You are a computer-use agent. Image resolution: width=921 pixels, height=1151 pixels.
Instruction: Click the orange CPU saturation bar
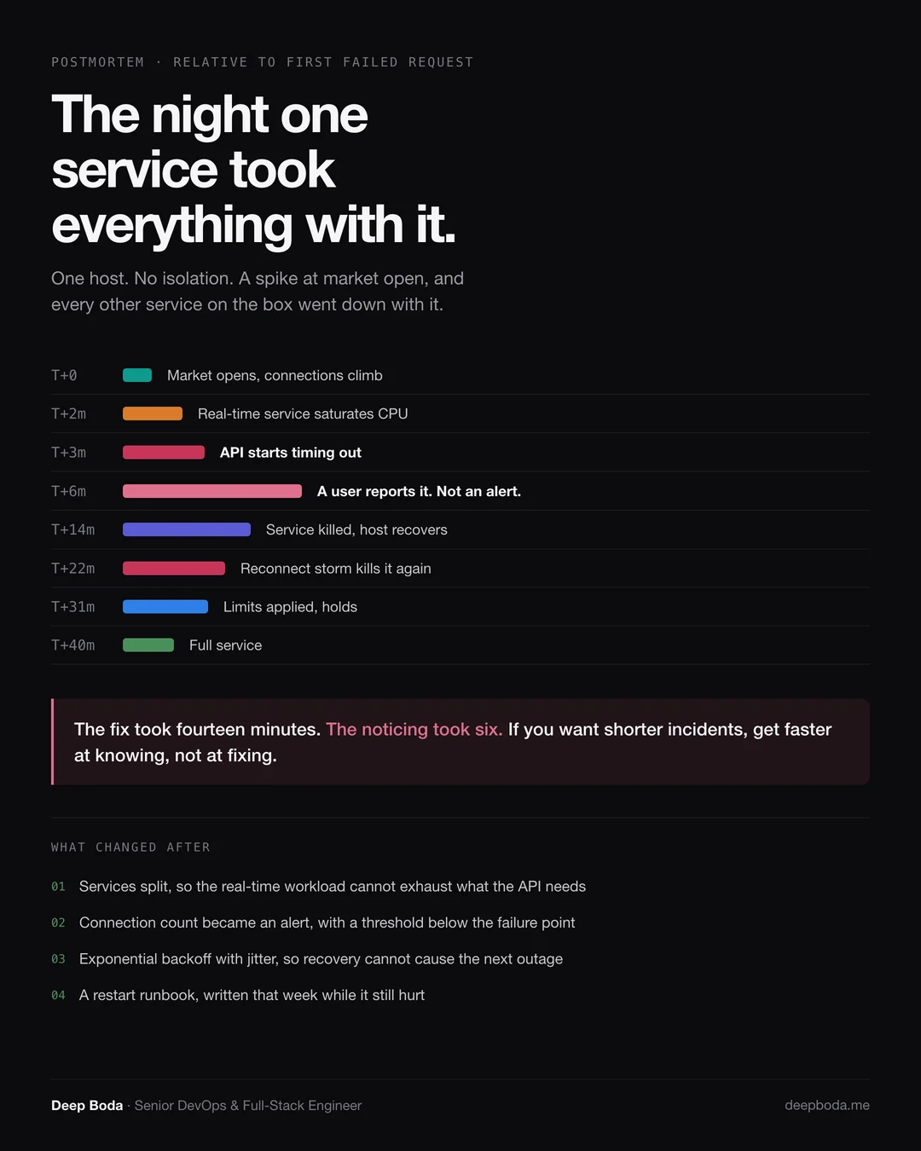tap(153, 414)
